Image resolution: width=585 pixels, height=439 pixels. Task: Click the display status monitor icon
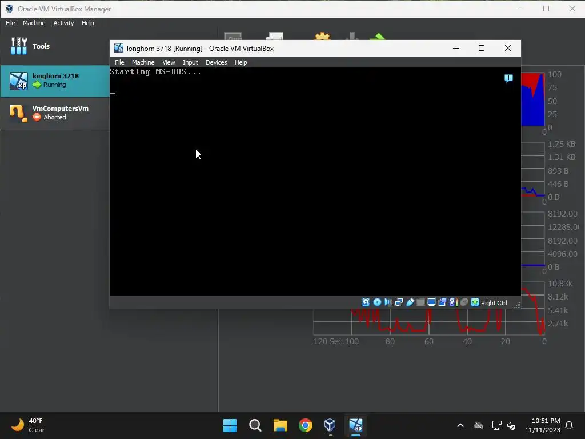tap(432, 302)
